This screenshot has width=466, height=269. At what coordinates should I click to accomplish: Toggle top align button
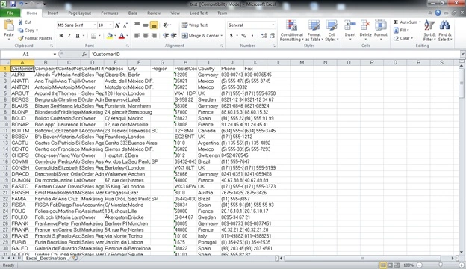pyautogui.click(x=137, y=25)
